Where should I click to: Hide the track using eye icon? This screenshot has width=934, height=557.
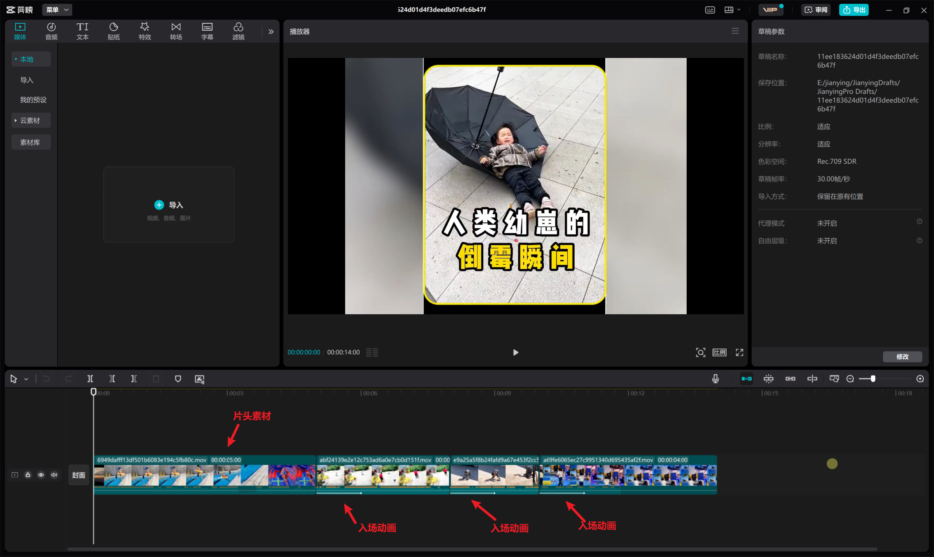point(41,475)
